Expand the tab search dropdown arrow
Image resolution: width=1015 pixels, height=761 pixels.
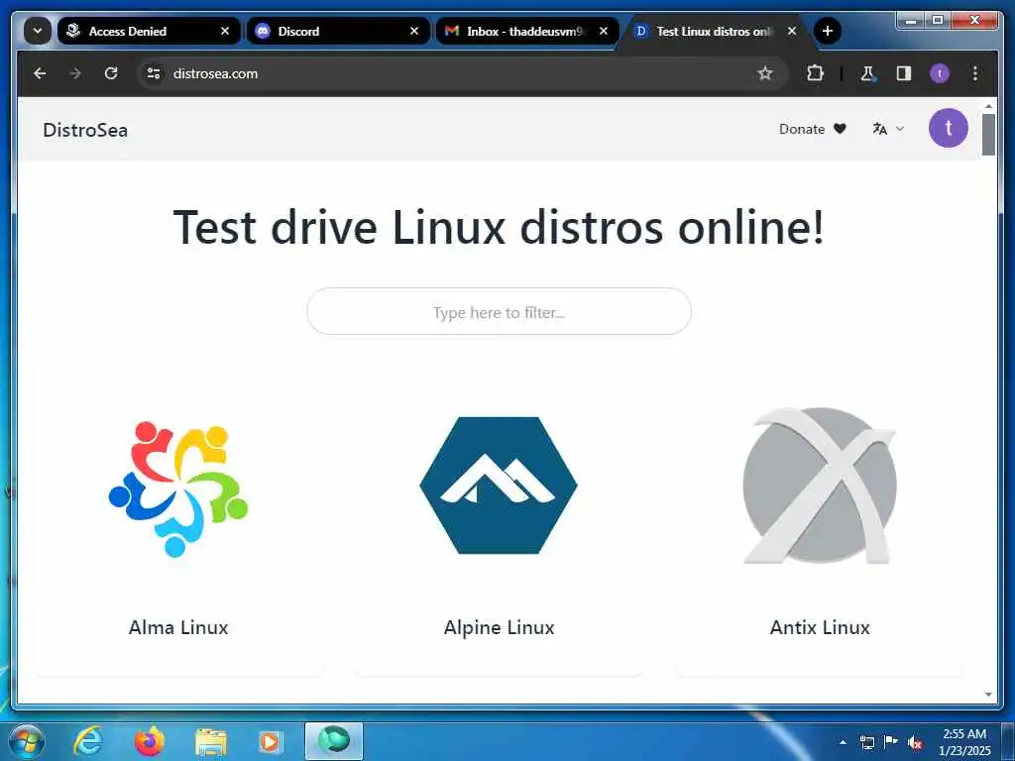(38, 31)
